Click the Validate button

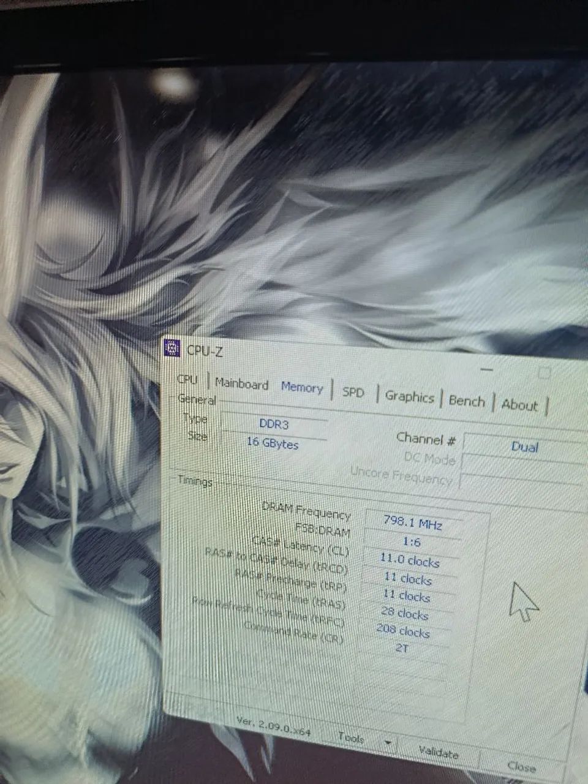(439, 753)
